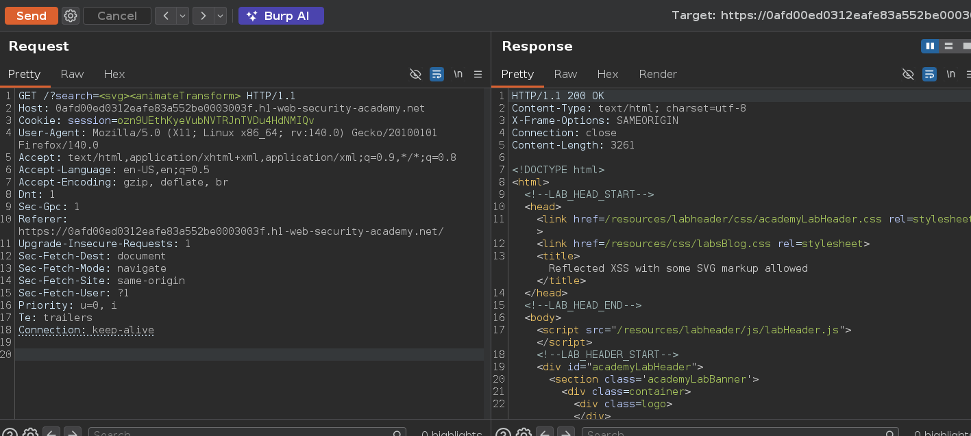The height and width of the screenshot is (436, 971).
Task: Click 'Reflected XSS with some SVG markup allowed'
Action: [678, 268]
